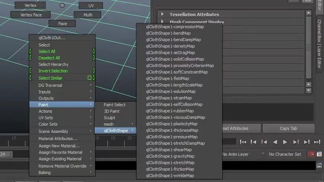
Task: Play backwards button
Action: pos(275,142)
